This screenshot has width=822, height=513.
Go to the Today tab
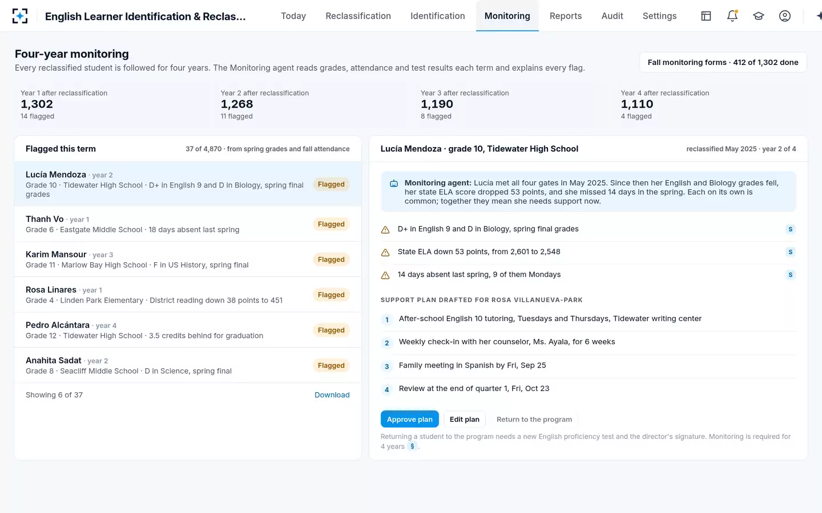pos(293,16)
